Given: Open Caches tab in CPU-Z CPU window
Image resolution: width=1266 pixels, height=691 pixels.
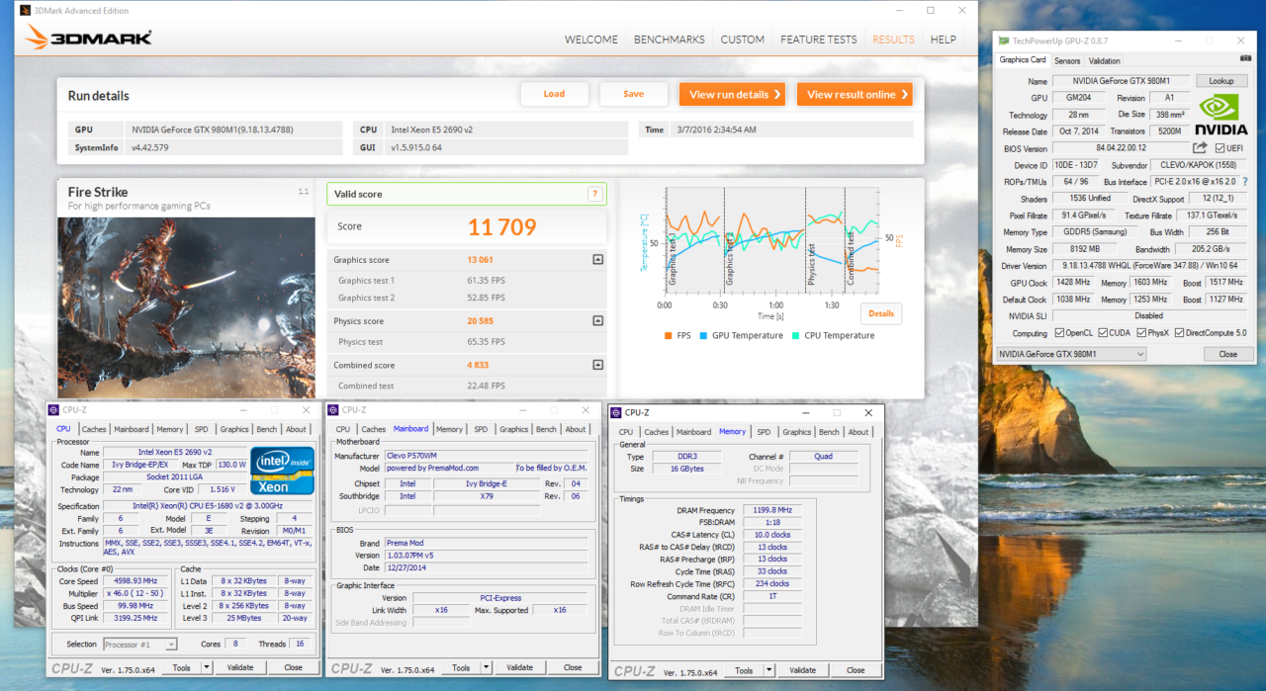Looking at the screenshot, I should coord(94,429).
